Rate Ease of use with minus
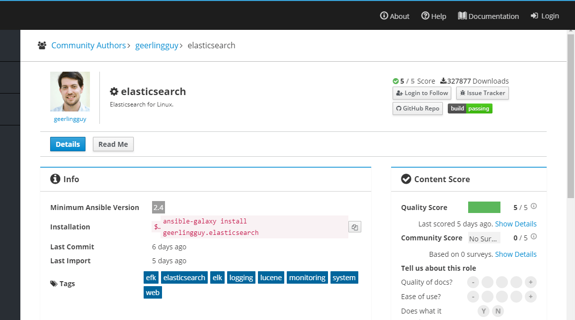 coord(473,297)
